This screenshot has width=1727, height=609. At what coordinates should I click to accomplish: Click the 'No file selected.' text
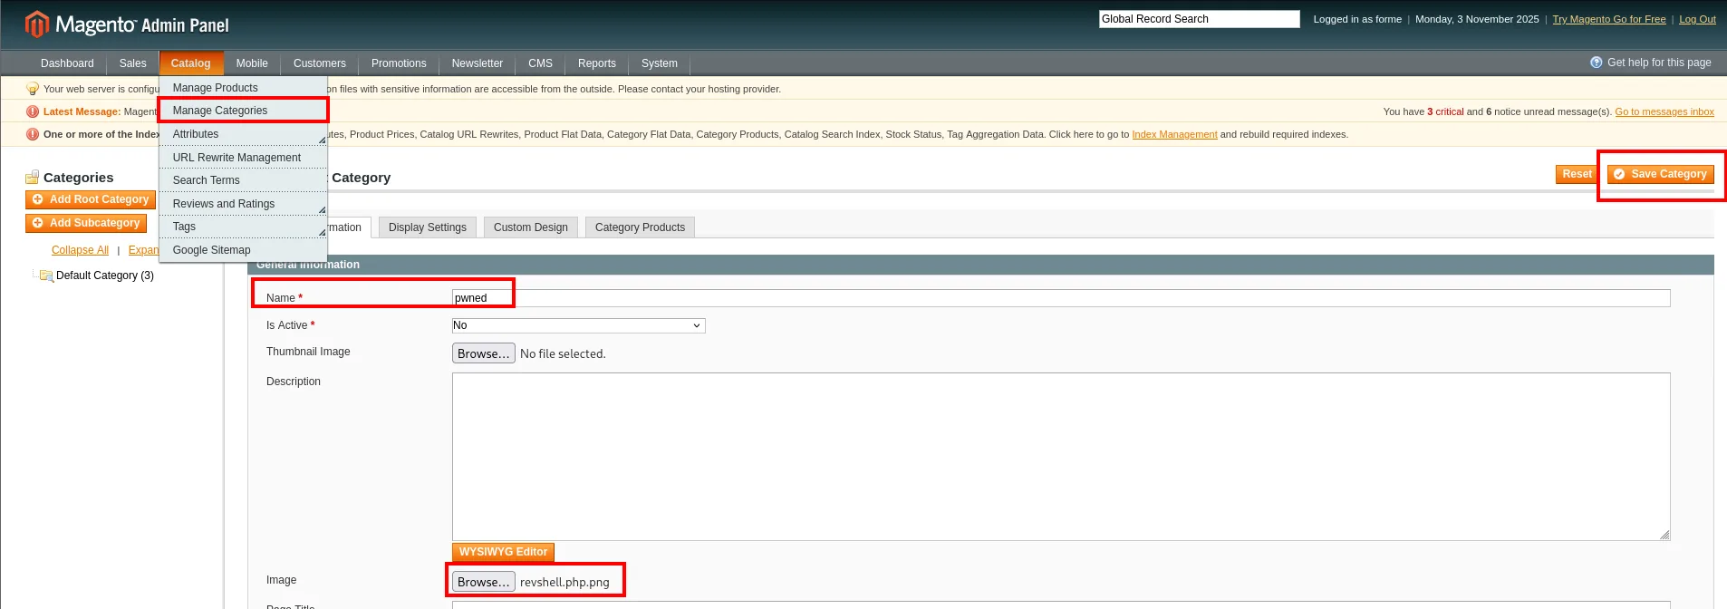(x=563, y=353)
